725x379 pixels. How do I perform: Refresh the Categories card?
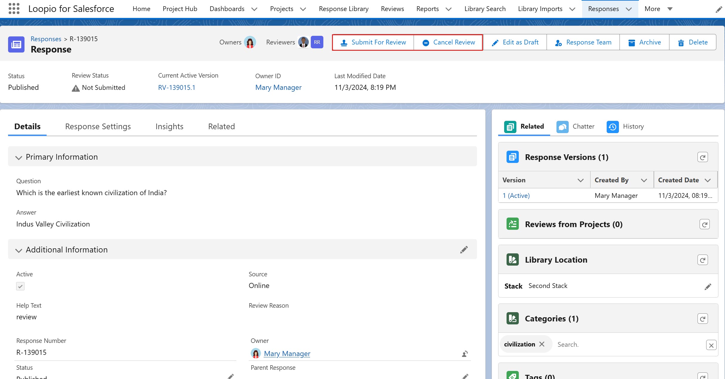[x=703, y=318]
